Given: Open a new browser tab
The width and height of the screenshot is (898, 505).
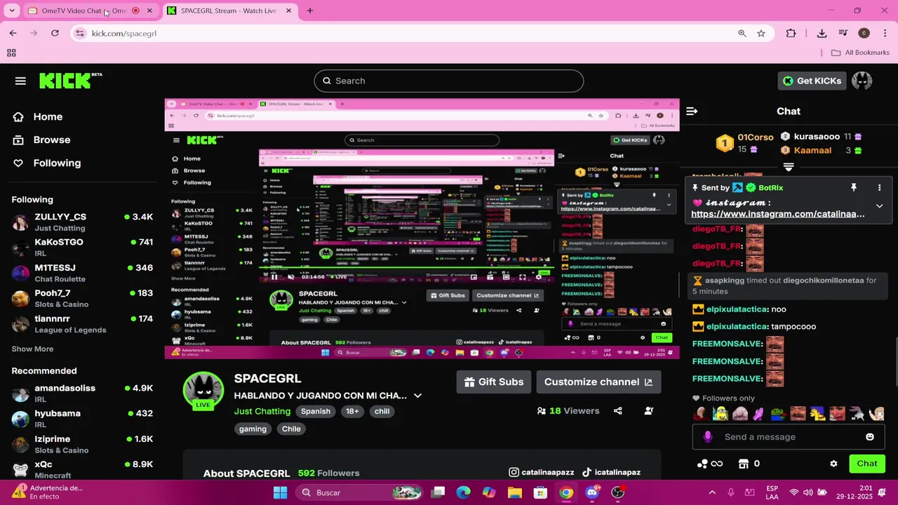Looking at the screenshot, I should pyautogui.click(x=310, y=11).
